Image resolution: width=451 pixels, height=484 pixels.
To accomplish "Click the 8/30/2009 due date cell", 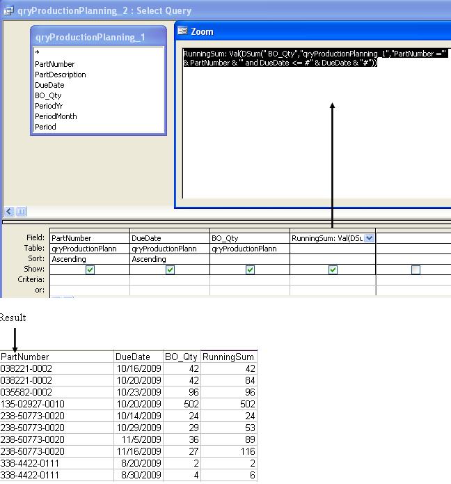I will [139, 475].
